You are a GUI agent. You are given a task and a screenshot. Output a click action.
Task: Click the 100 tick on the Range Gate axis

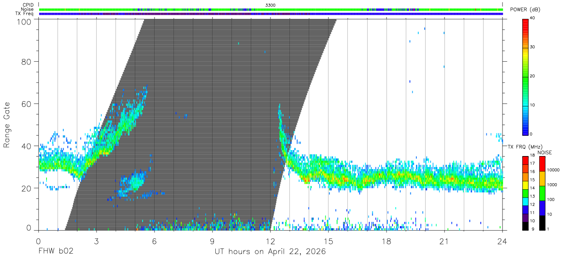point(24,22)
